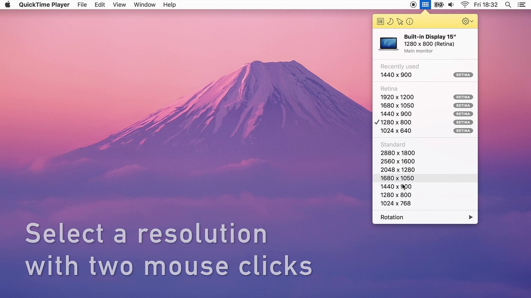Click the cursor arrow icon in popup toolbar

(x=400, y=22)
